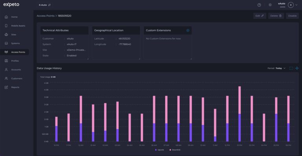
Task: Click the Customer value xAuto
Action: click(x=70, y=39)
